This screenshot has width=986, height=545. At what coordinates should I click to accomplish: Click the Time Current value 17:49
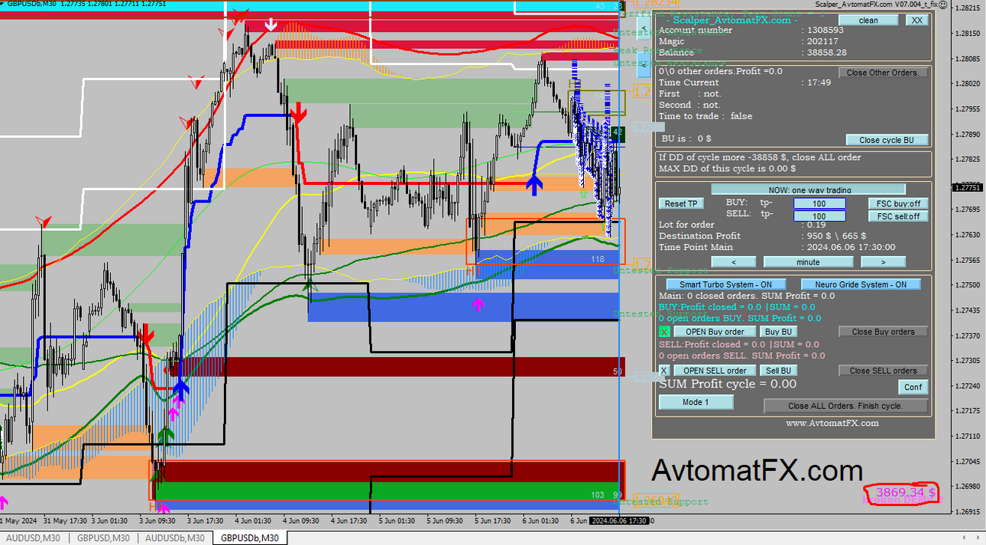tap(819, 83)
